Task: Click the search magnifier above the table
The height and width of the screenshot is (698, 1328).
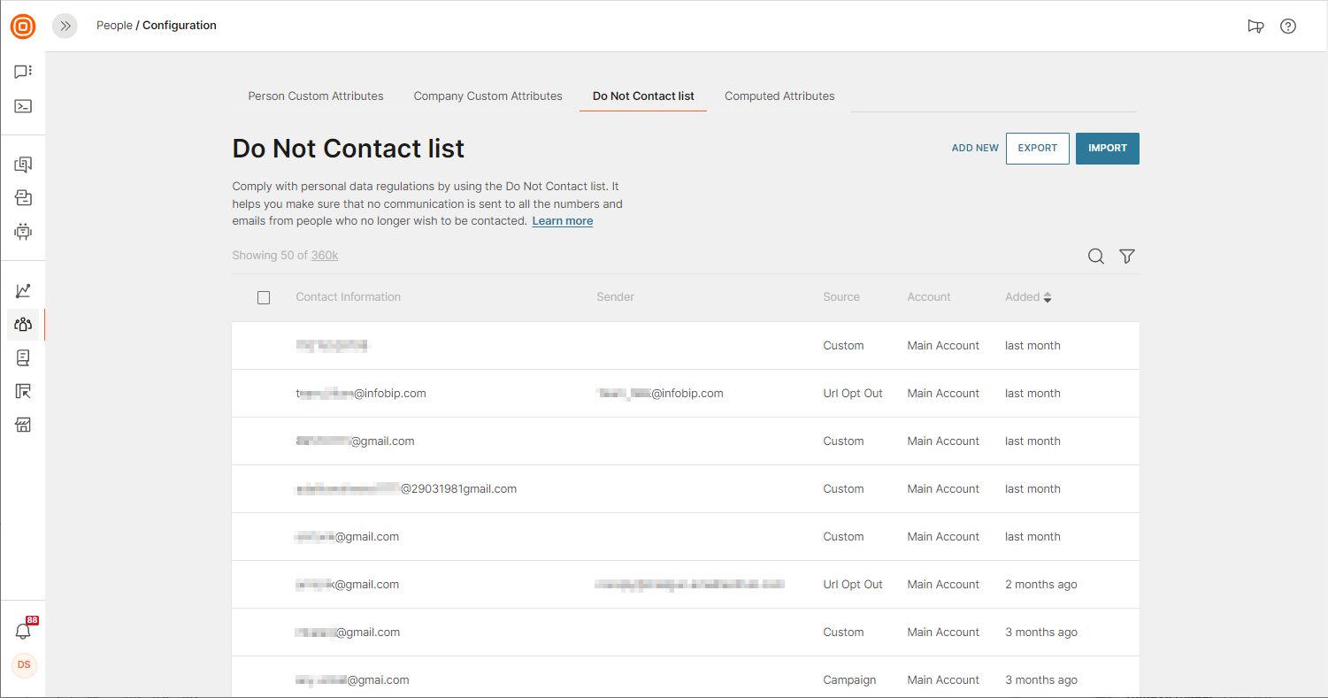Action: (1095, 257)
